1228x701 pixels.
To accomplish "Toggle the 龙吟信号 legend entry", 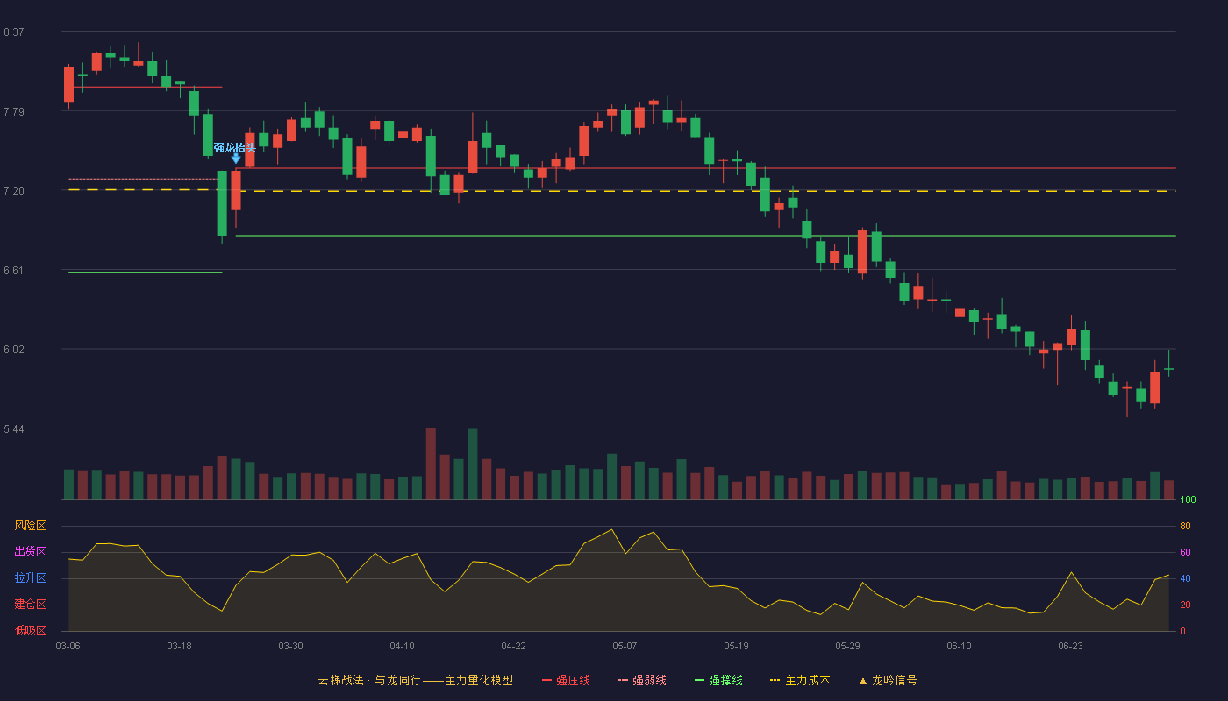I will (888, 680).
